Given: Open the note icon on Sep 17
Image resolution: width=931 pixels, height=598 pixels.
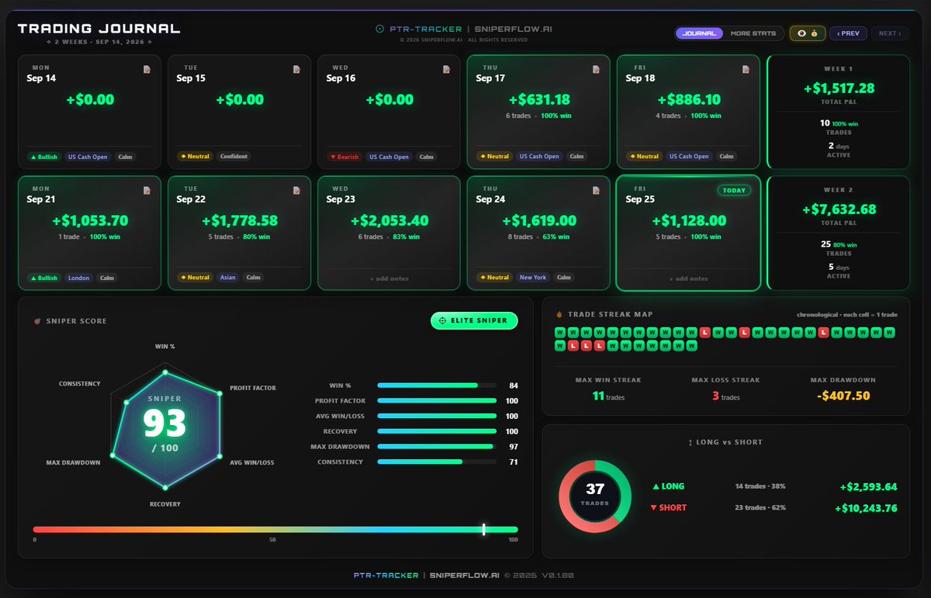Looking at the screenshot, I should click(596, 70).
